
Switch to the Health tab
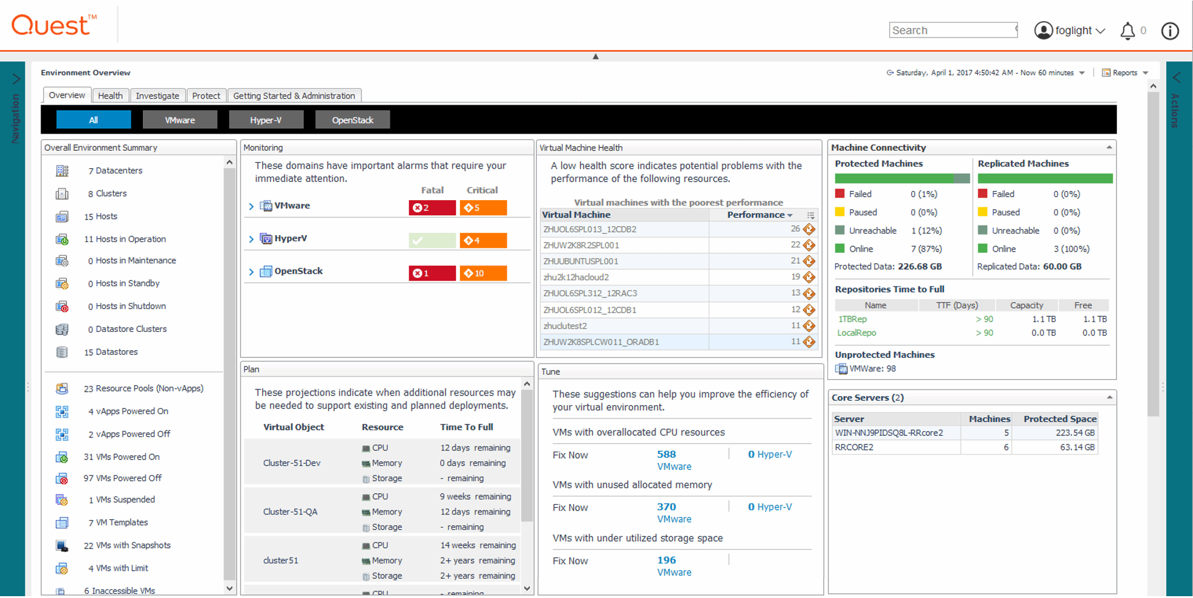(110, 96)
